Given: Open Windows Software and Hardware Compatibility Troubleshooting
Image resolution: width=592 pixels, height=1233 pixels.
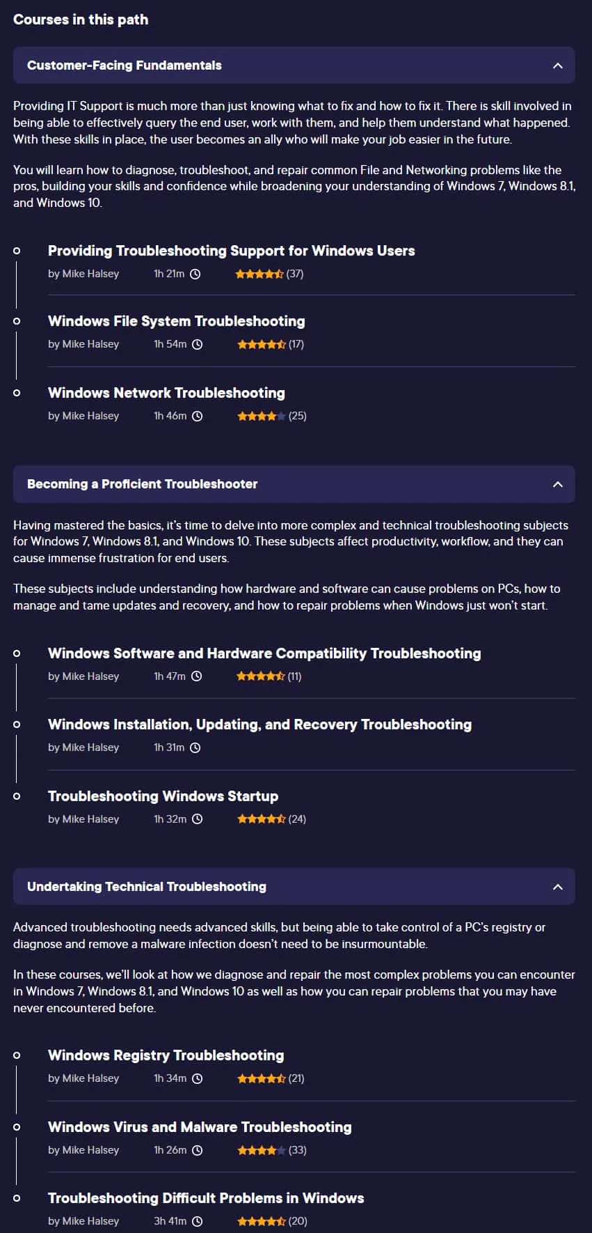Looking at the screenshot, I should click(x=264, y=653).
